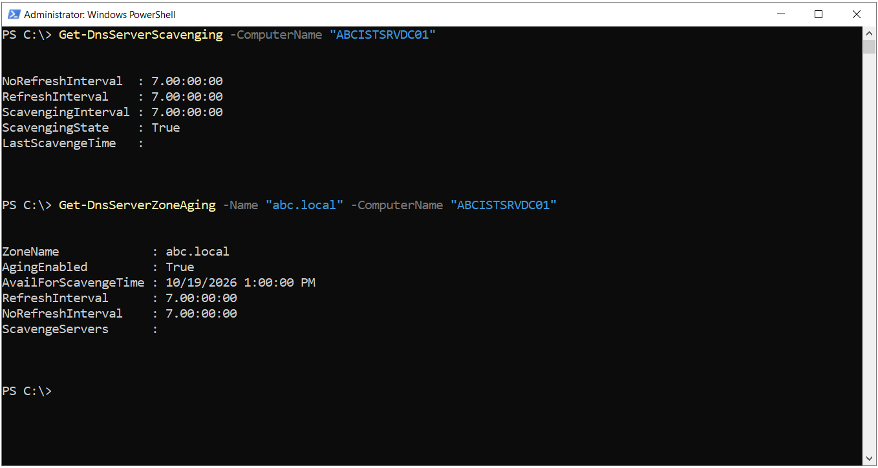Click the 'ScavengingState' output label
This screenshot has width=878, height=468.
click(56, 128)
